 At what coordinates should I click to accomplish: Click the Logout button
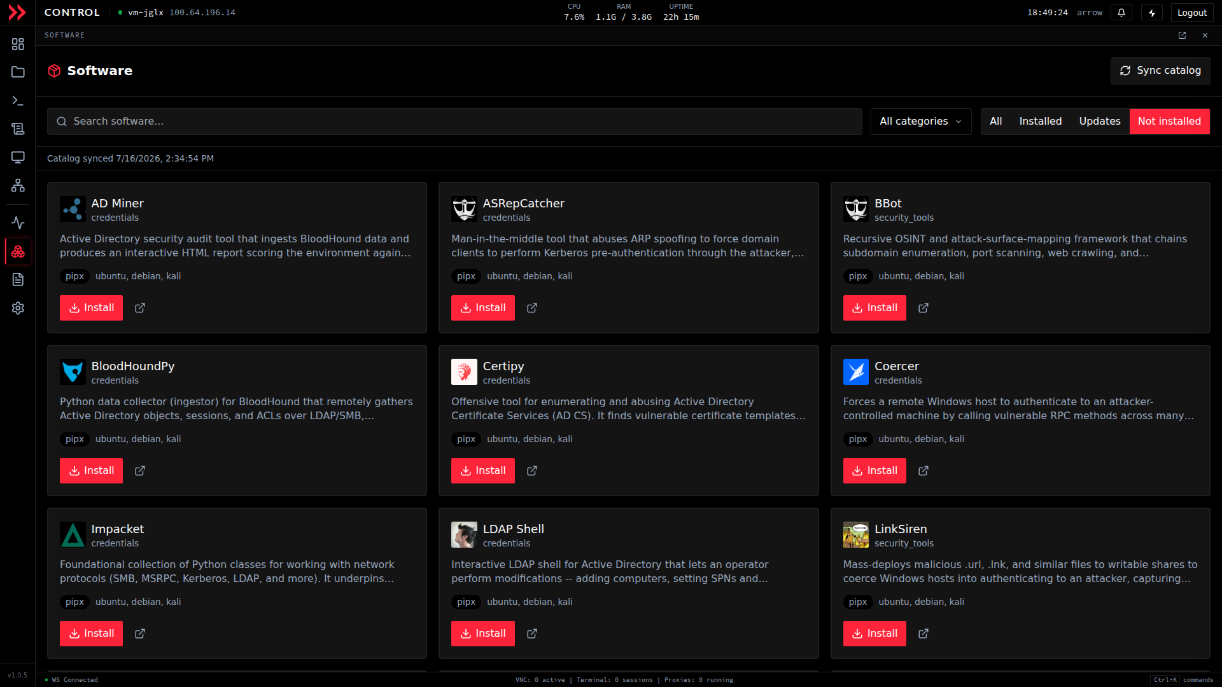1191,13
